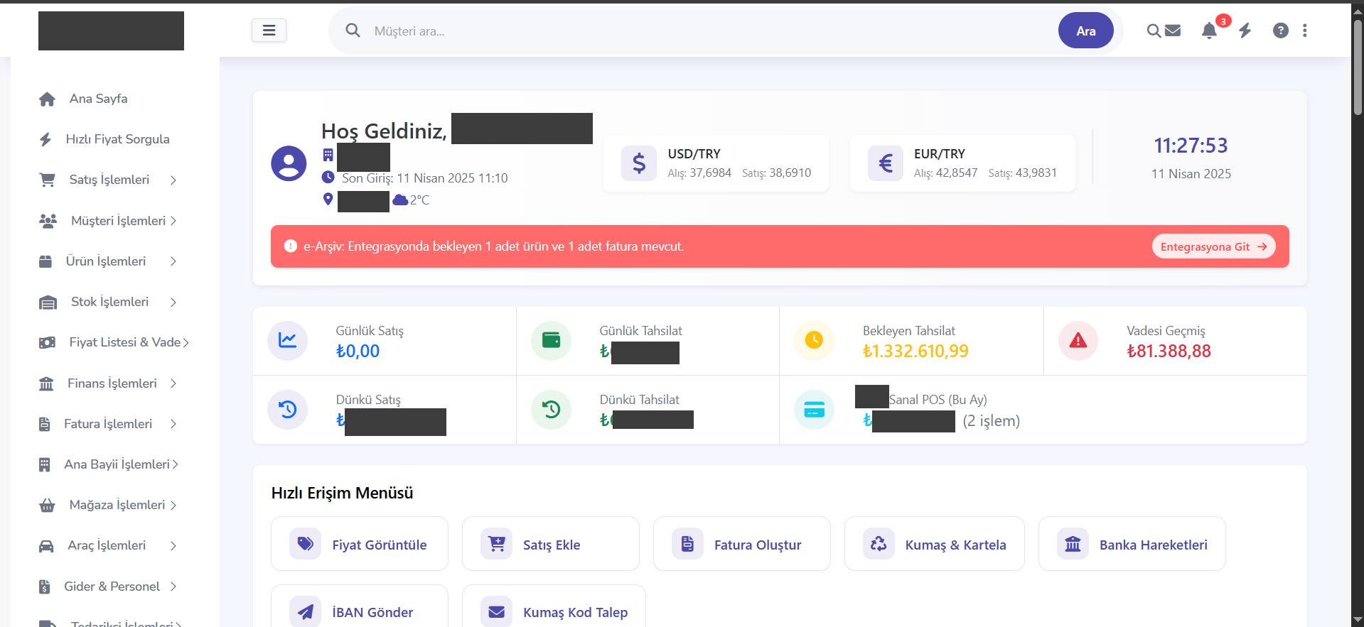
Task: Expand Müşteri İşlemleri chevron
Action: point(173,221)
